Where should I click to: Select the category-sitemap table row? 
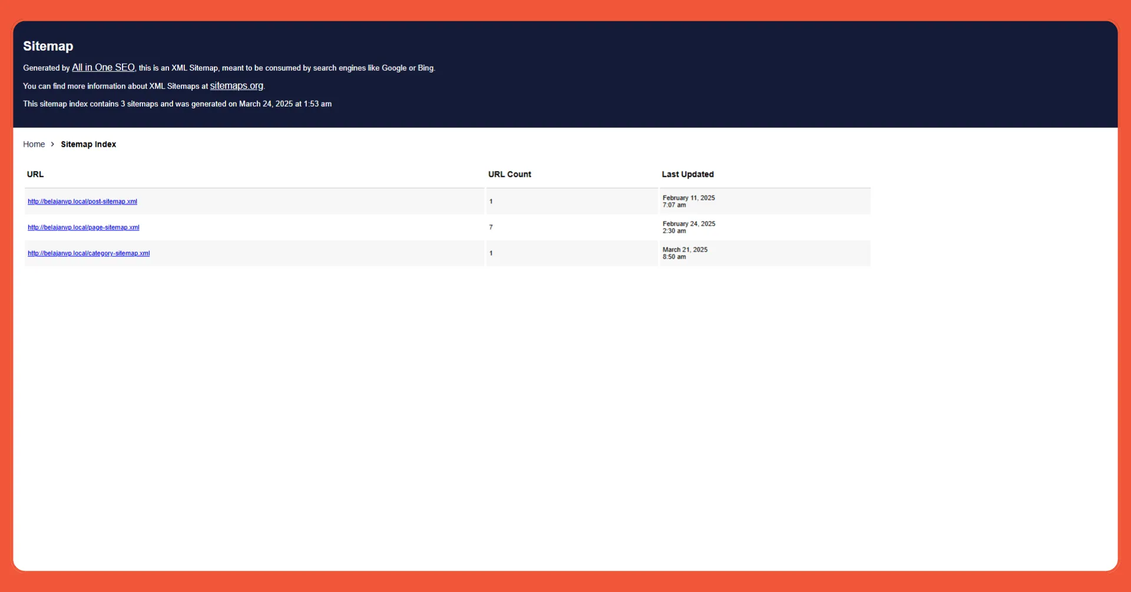[x=353, y=253]
